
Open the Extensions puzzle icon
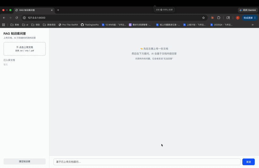coord(219,18)
